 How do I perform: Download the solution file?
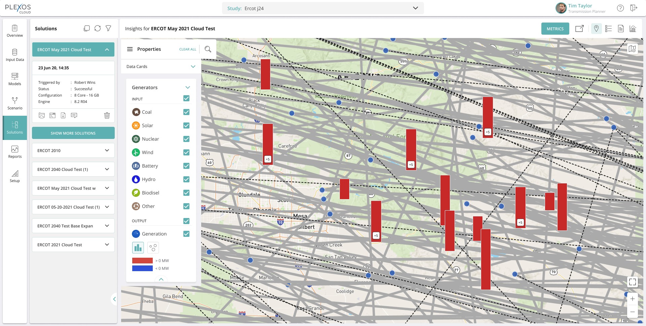coord(63,115)
